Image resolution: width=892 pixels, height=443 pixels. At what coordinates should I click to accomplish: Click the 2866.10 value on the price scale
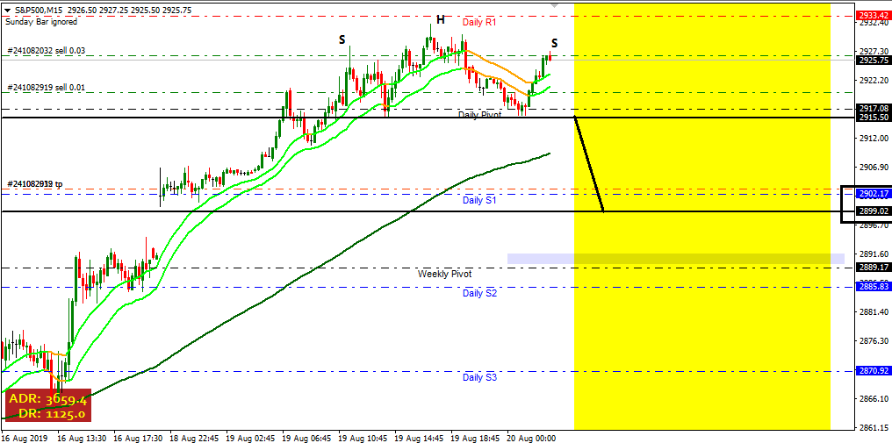tap(874, 398)
